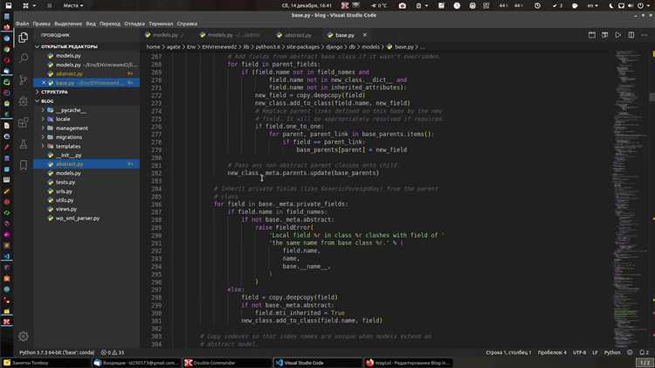The image size is (655, 368).
Task: Open the Выделение menu
Action: 68,24
